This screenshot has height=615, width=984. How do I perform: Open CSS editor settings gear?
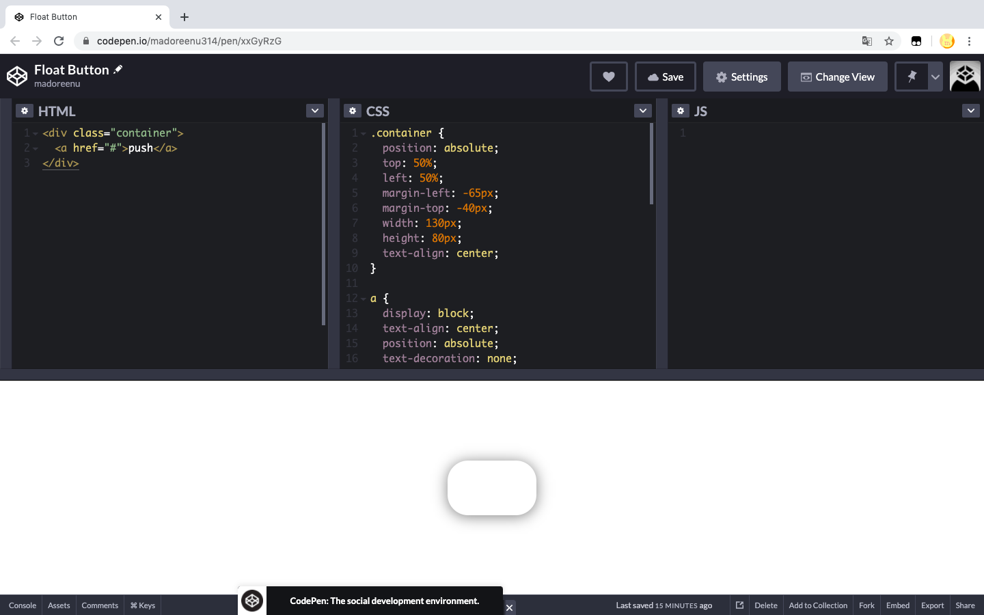pyautogui.click(x=353, y=111)
